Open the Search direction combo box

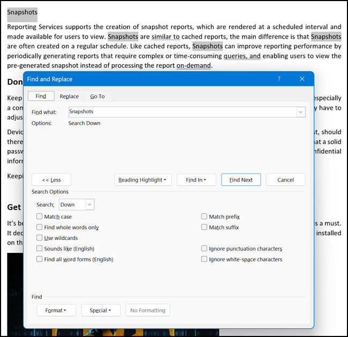tap(77, 205)
